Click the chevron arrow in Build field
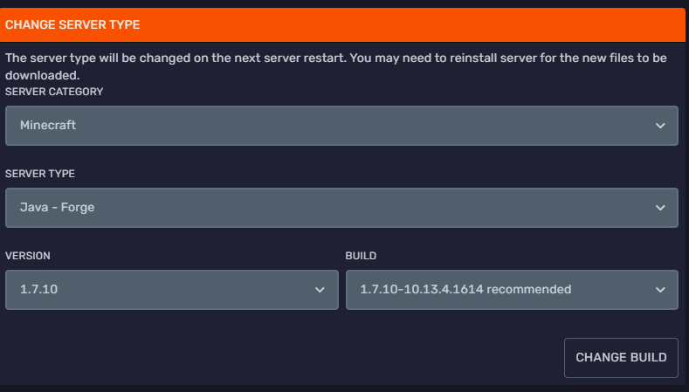 [660, 290]
